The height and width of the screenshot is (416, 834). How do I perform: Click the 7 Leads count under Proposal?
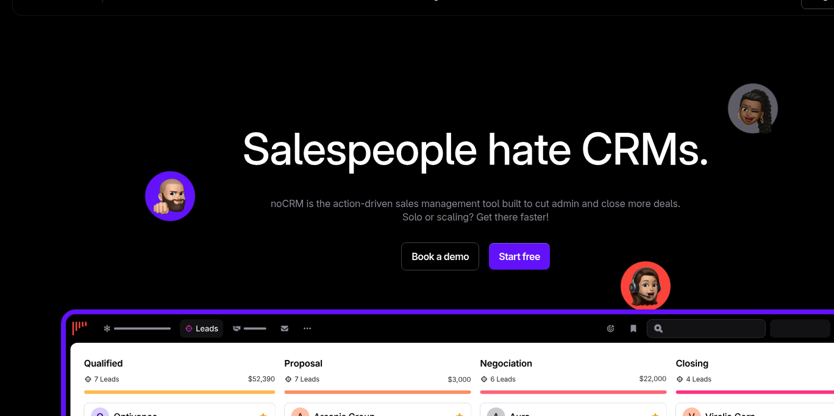pyautogui.click(x=302, y=379)
